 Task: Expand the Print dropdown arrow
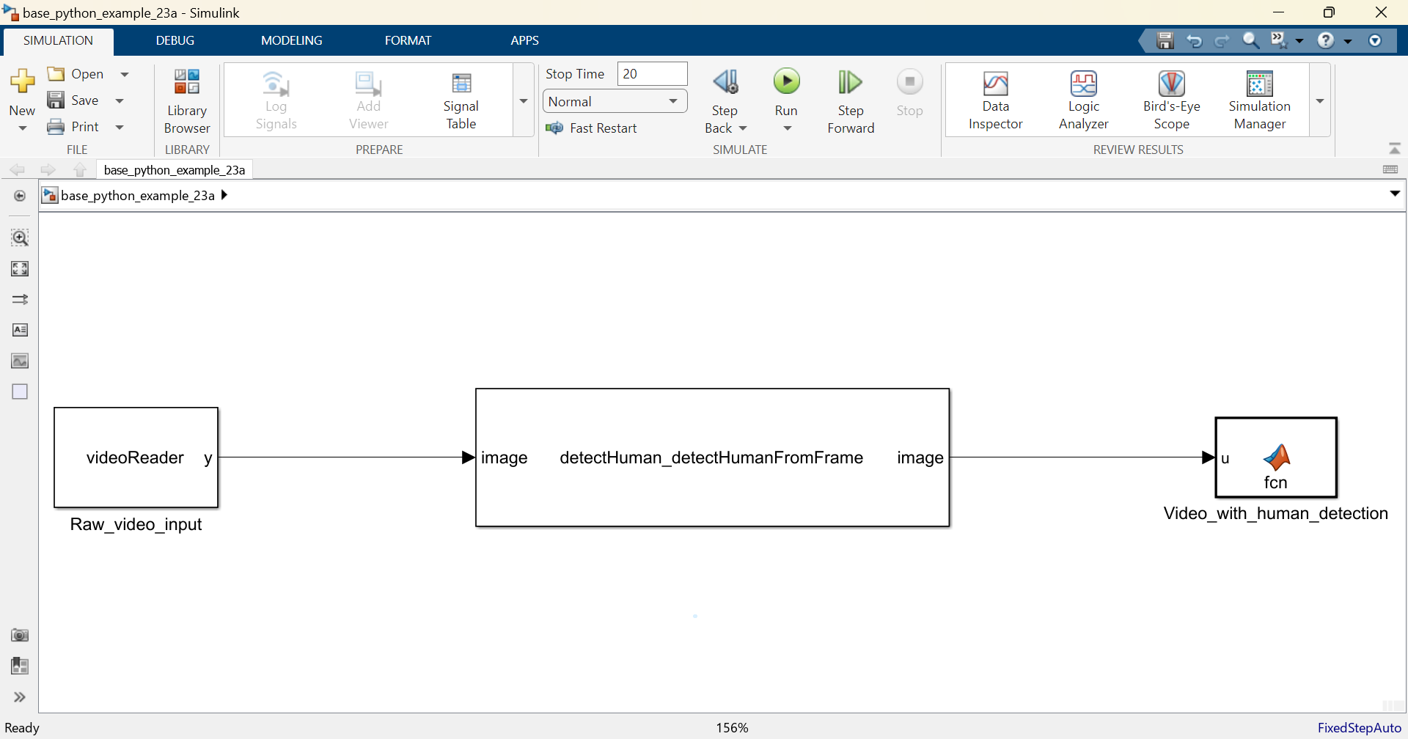click(120, 127)
